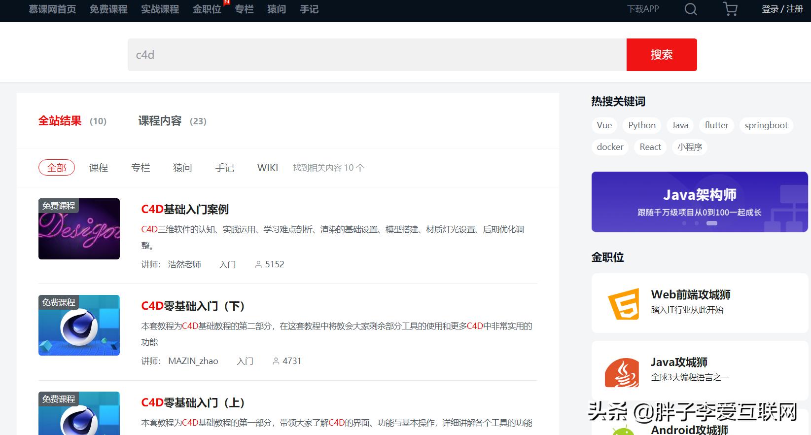Select the 课程 filter
The image size is (811, 435).
pyautogui.click(x=99, y=168)
